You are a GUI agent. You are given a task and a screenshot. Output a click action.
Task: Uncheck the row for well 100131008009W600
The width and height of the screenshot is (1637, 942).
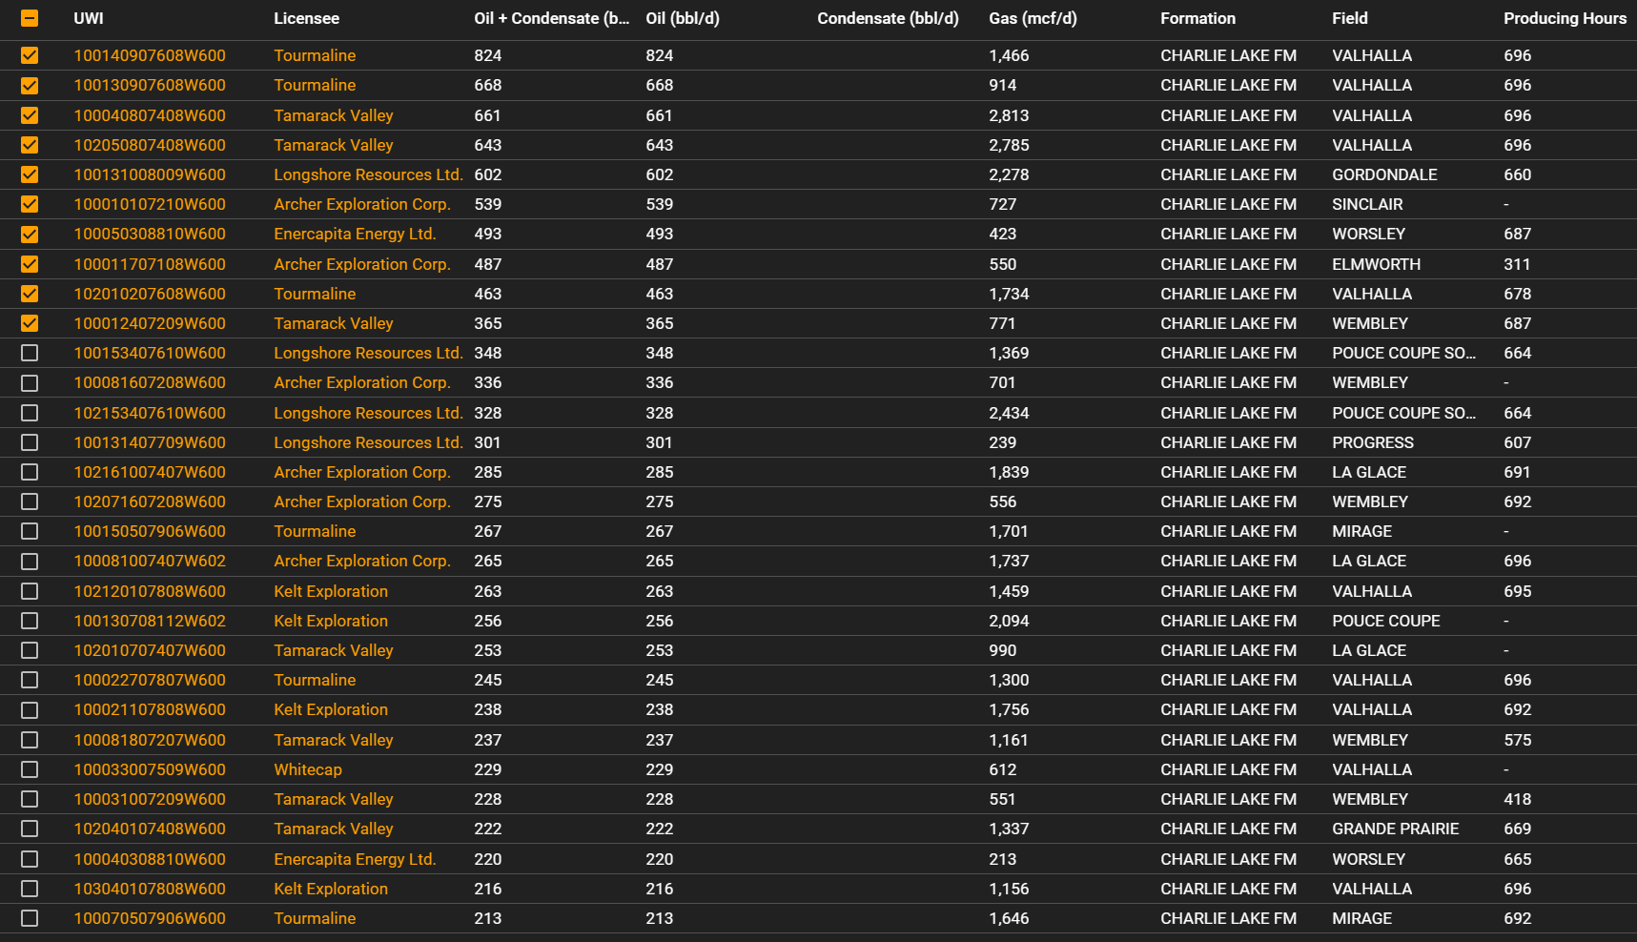coord(30,174)
